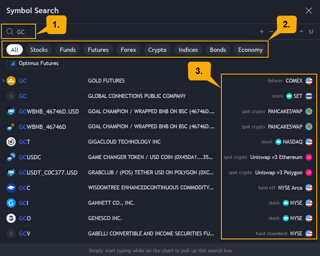The image size is (320, 256).
Task: Toggle the Futures category filter
Action: (98, 49)
